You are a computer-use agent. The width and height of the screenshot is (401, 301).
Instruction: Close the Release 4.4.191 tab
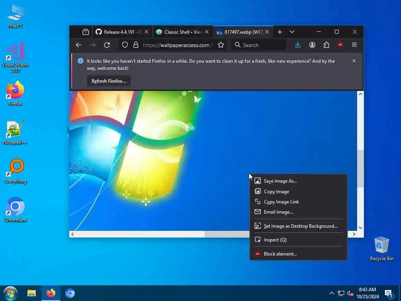click(x=146, y=32)
